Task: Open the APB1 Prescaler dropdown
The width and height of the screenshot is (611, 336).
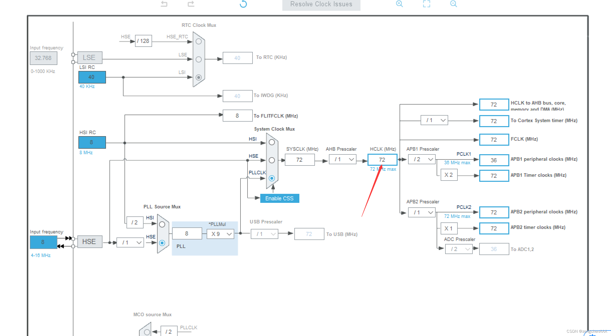Action: click(422, 159)
